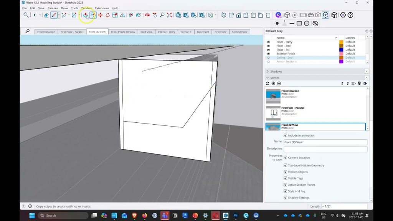Disable Shadow Settings property
This screenshot has width=393, height=221.
[x=285, y=198]
